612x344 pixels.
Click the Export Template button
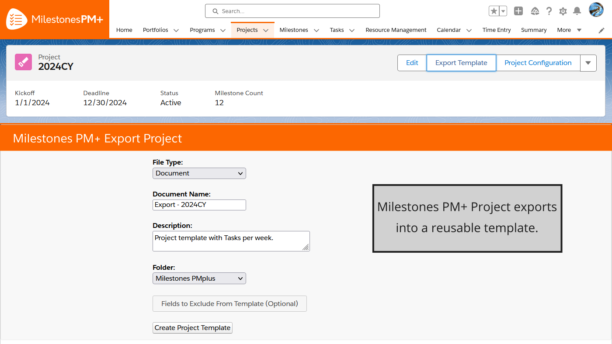461,63
